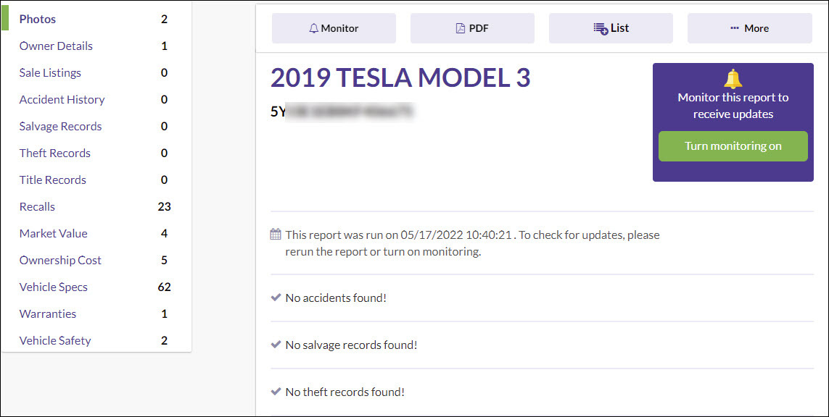This screenshot has height=417, width=829.
Task: Click the 2019 Tesla Model 3 heading
Action: [400, 78]
